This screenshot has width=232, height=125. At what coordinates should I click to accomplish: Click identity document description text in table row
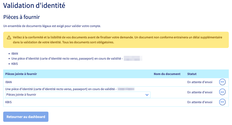coord(61,89)
